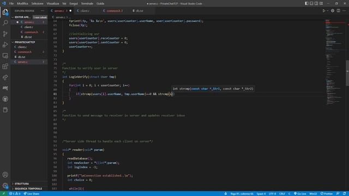Open the Accounts icon in activity bar
349x196 pixels.
5,175
